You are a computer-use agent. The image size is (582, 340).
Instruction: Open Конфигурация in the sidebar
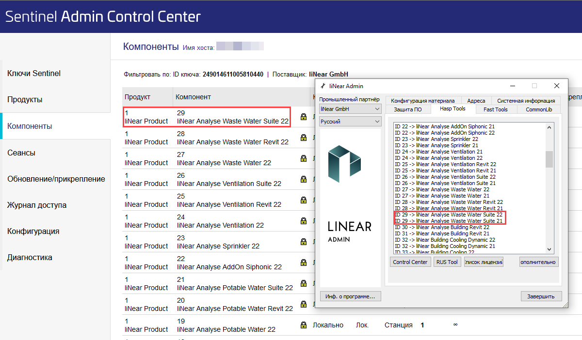[33, 231]
